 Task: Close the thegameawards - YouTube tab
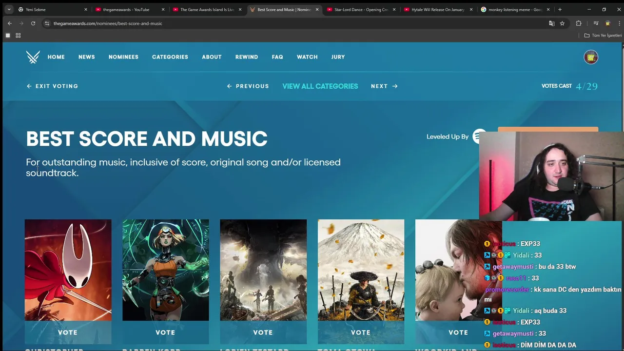click(x=163, y=9)
